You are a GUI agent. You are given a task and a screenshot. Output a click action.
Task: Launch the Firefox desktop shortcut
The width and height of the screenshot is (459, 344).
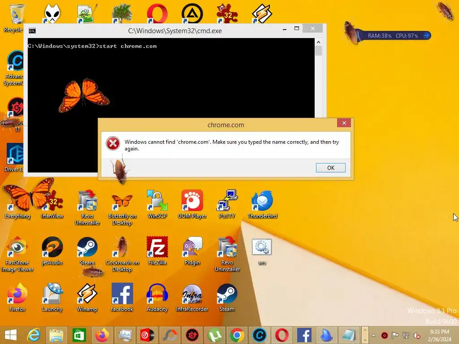pyautogui.click(x=17, y=297)
